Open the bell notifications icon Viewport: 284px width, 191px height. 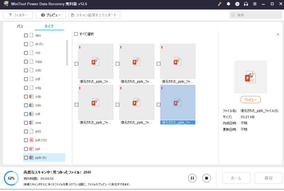click(228, 4)
